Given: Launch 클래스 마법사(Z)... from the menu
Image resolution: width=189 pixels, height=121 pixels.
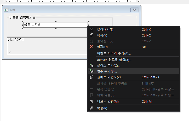Looking at the screenshot, I should click(133, 77).
